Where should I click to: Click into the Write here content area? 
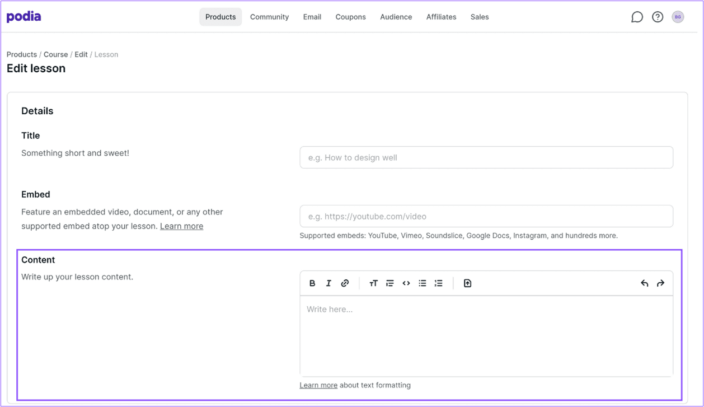pos(486,336)
